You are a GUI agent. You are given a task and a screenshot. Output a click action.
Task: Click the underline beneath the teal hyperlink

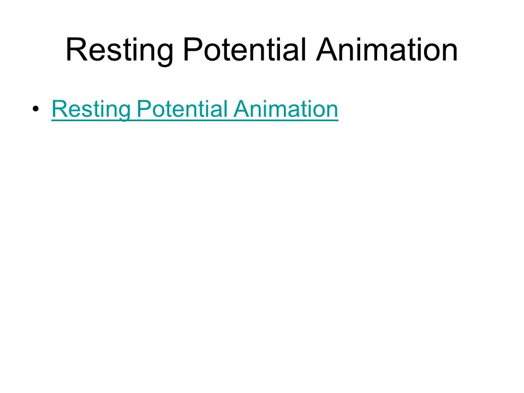point(195,120)
